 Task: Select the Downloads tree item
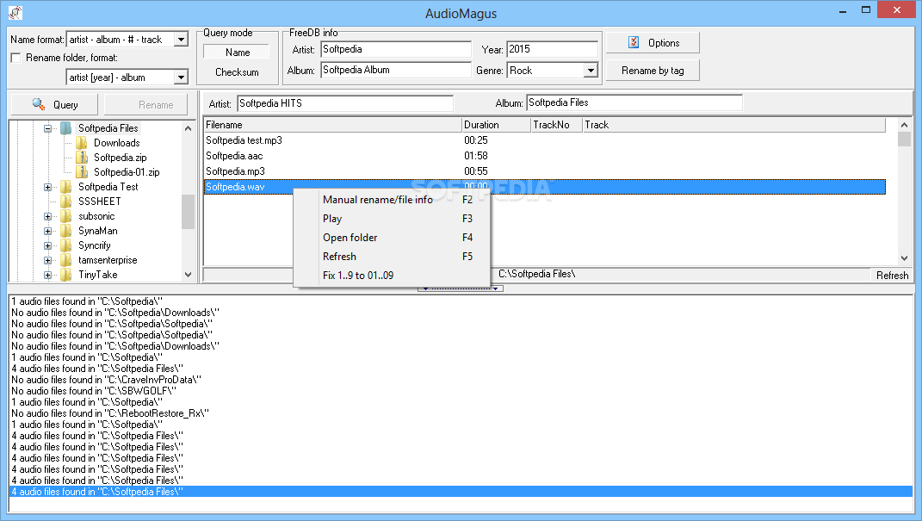pyautogui.click(x=116, y=142)
